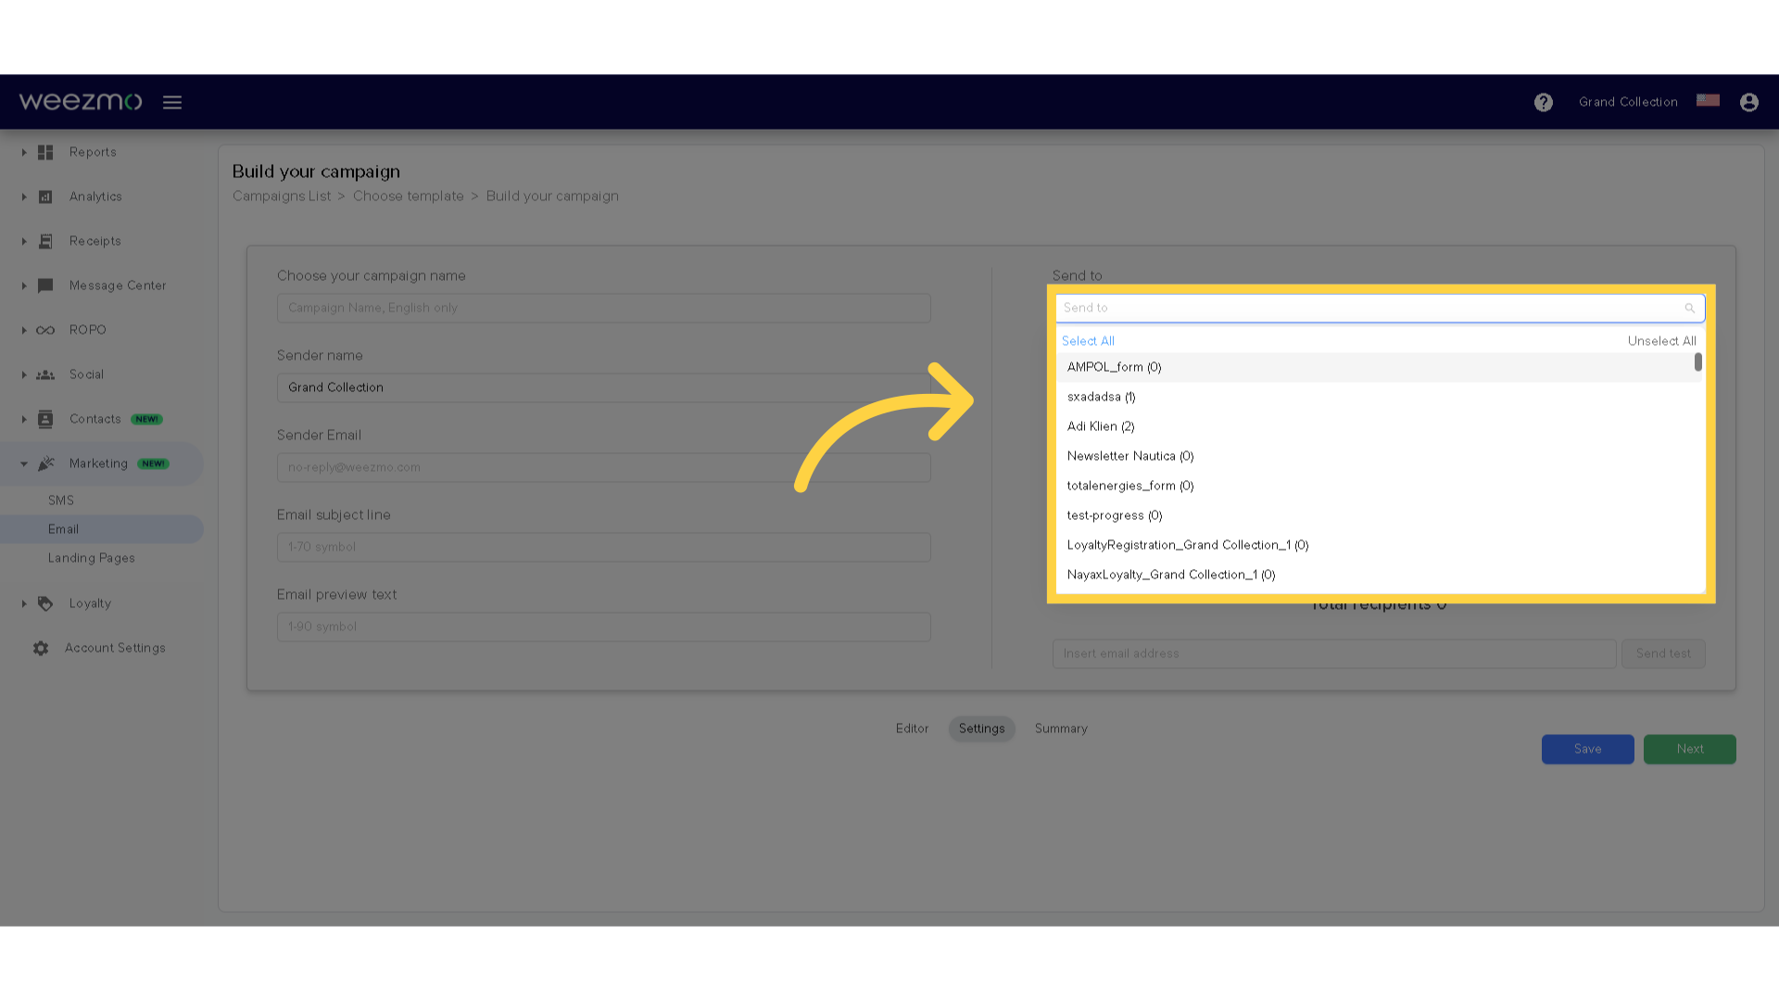This screenshot has height=1001, width=1779.
Task: Click the help question mark icon
Action: click(1543, 101)
